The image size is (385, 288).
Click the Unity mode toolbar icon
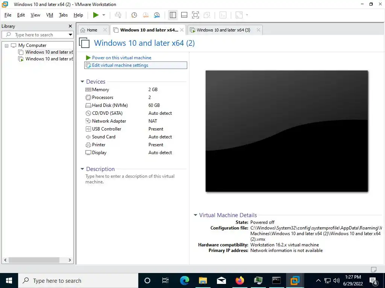point(207,15)
